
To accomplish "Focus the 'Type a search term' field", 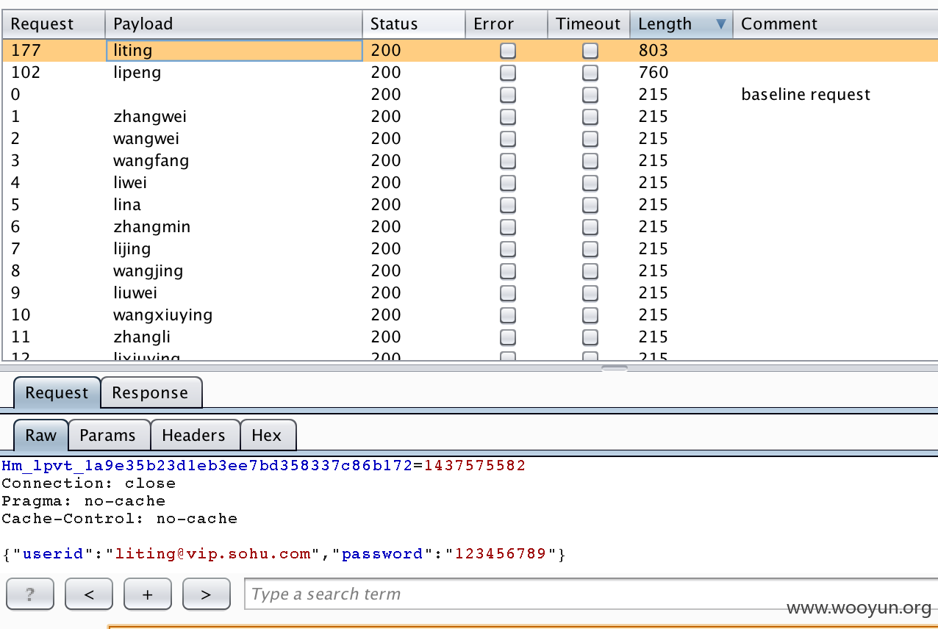I will tap(590, 594).
